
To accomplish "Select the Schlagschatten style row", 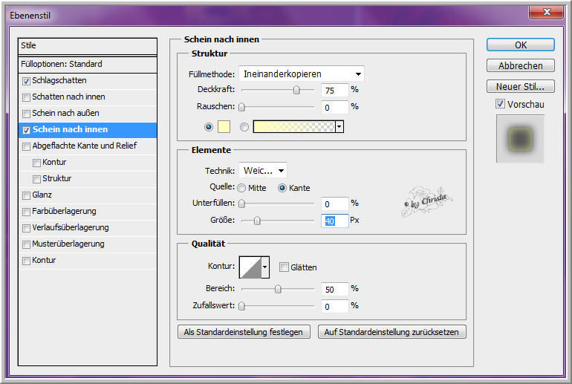I will (88, 81).
